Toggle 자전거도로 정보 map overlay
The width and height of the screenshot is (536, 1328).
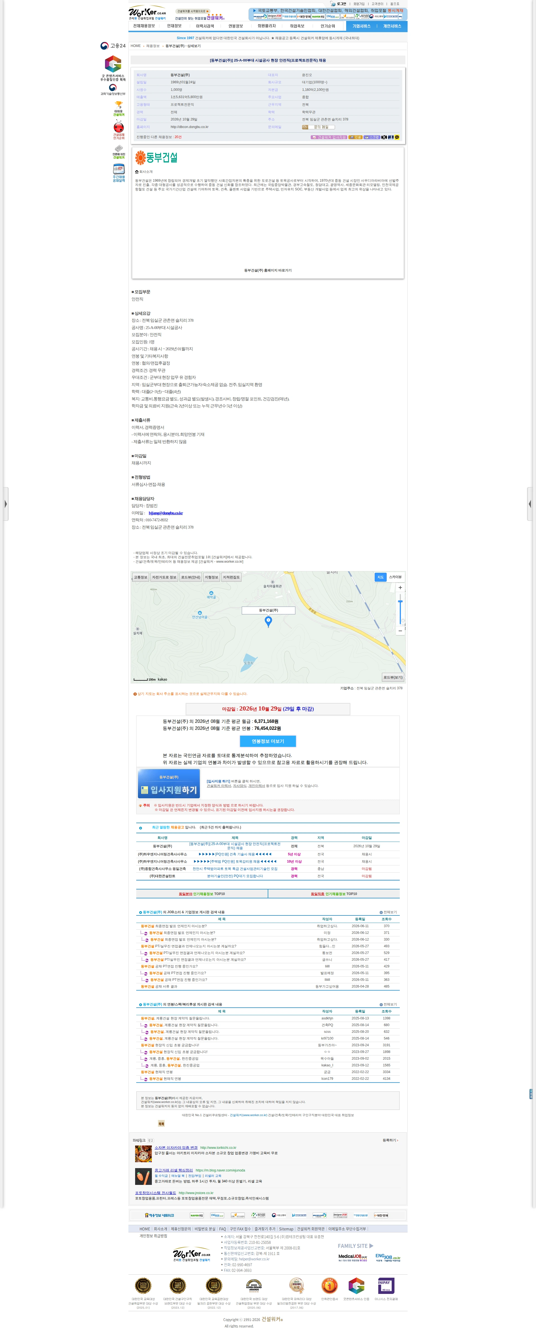164,577
